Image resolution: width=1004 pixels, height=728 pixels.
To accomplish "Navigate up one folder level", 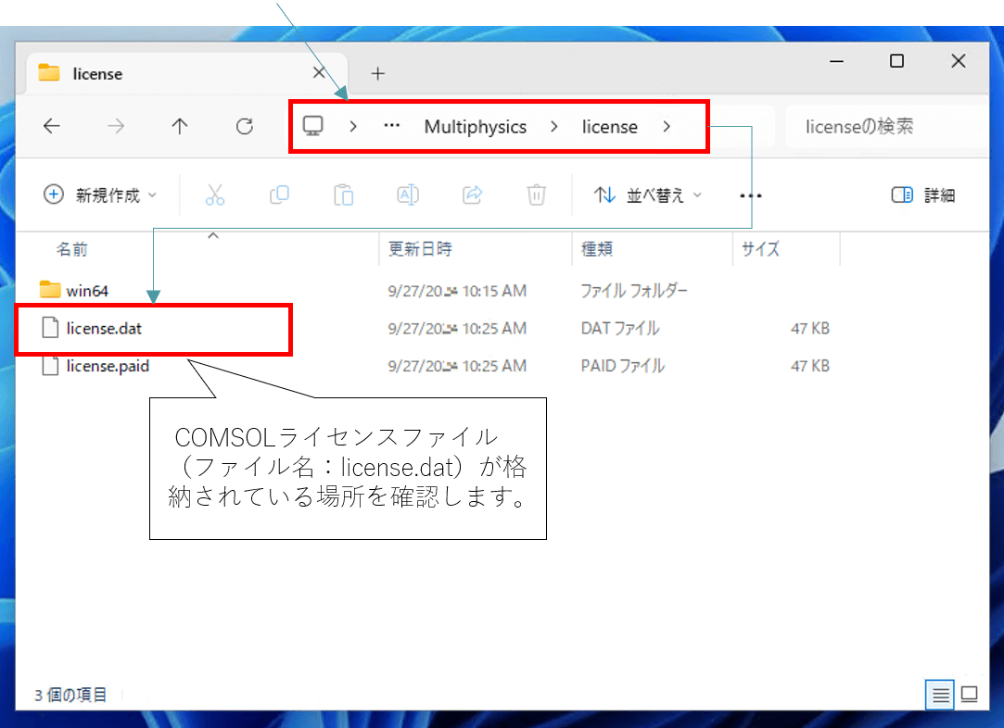I will (x=180, y=126).
